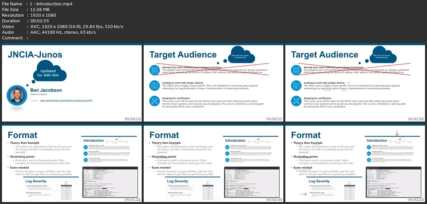Click the 'JNCIA-Junos' slide title
The height and width of the screenshot is (204, 427).
35,54
